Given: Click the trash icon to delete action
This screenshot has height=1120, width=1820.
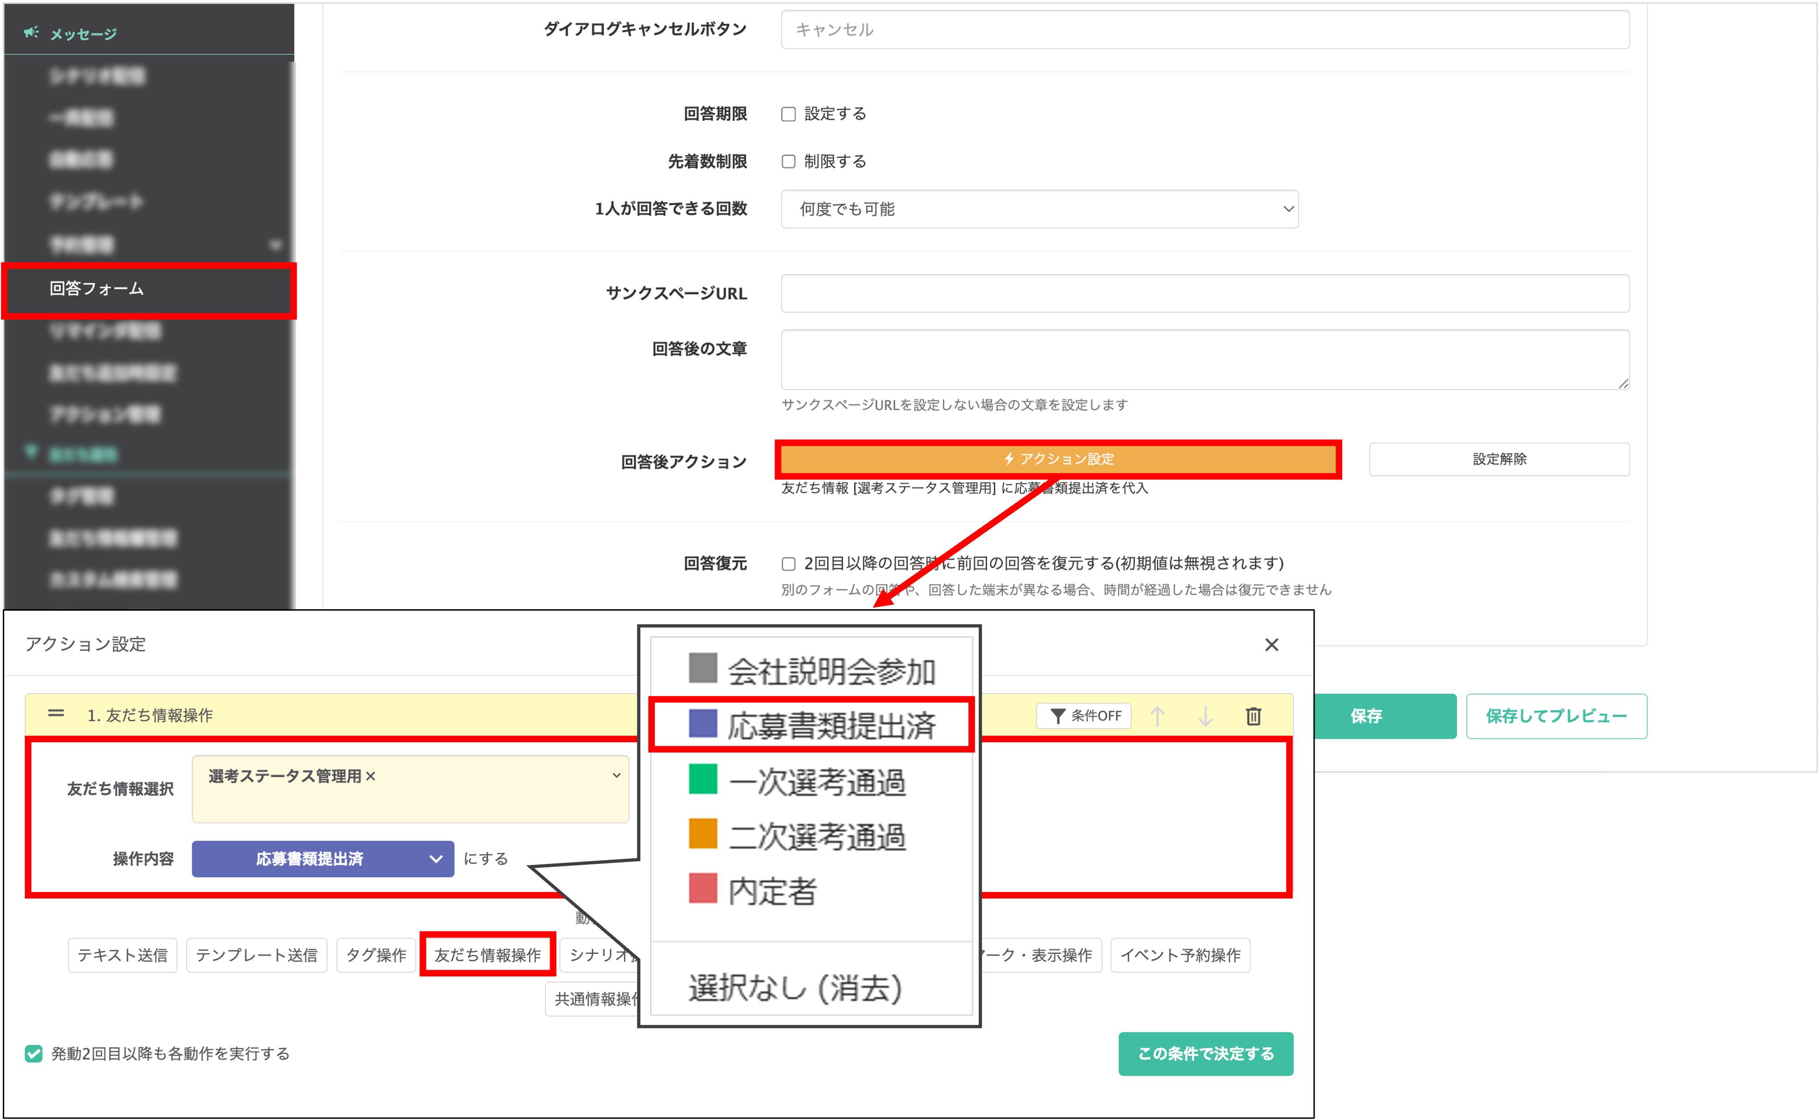Looking at the screenshot, I should coord(1253,716).
